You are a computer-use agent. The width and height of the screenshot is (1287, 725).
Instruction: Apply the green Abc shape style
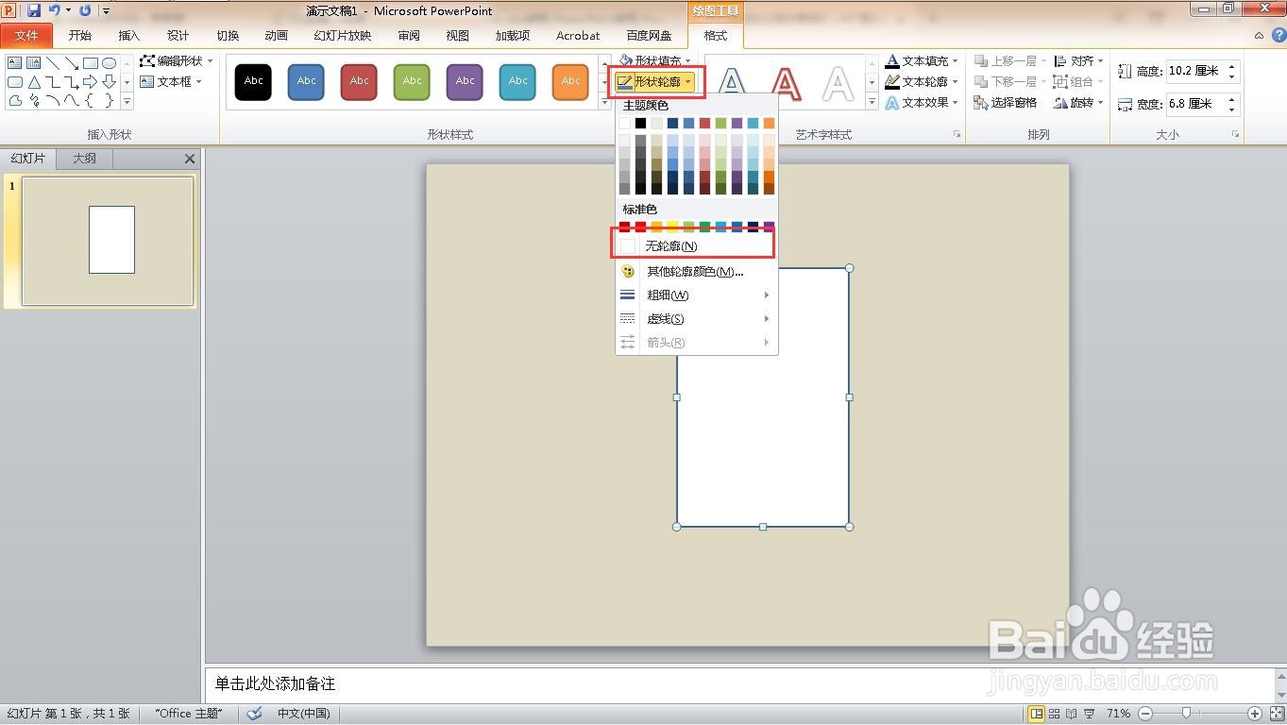412,82
